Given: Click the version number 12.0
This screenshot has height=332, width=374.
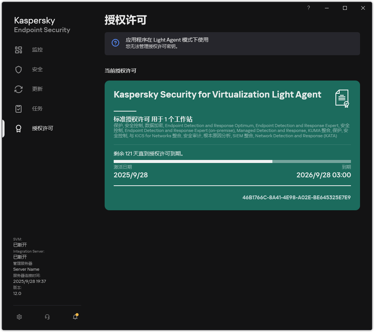Looking at the screenshot, I should [17, 293].
